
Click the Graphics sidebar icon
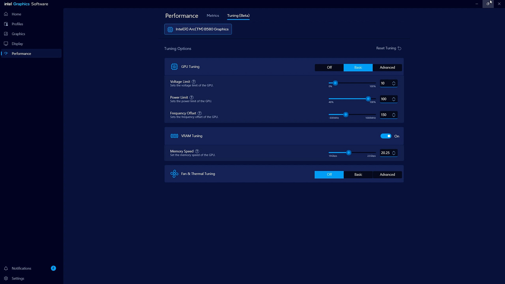(6, 34)
